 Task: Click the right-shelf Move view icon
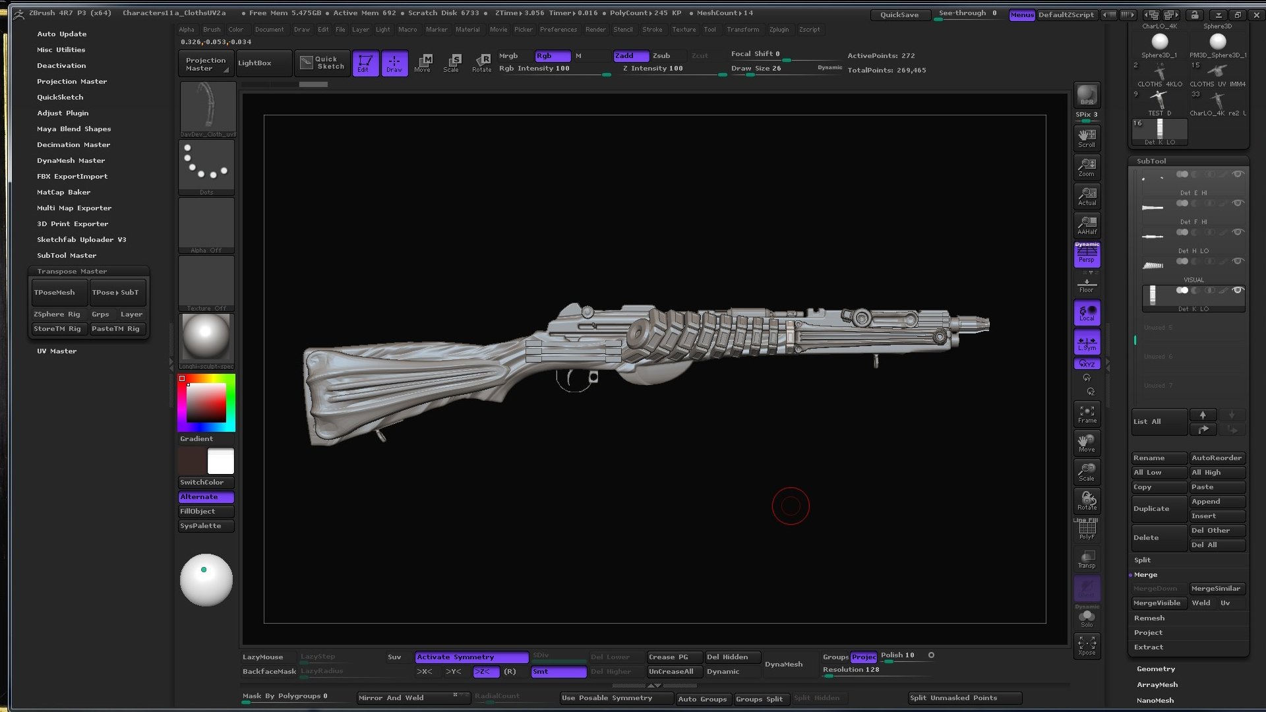point(1087,443)
